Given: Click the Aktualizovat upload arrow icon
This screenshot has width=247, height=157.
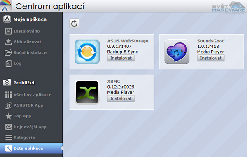Looking at the screenshot, I should (8, 42).
